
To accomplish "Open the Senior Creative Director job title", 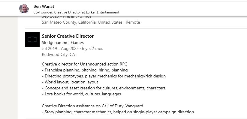I will pos(68,36).
